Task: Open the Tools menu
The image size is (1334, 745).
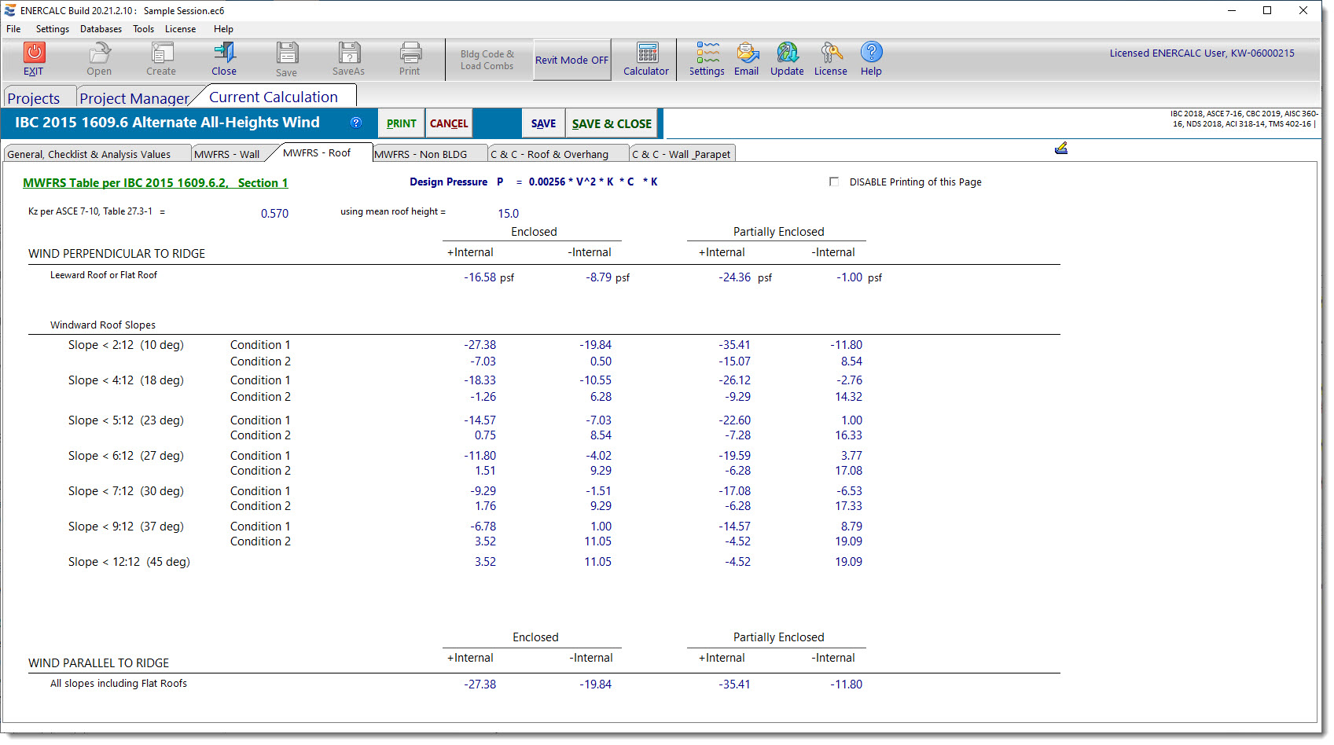Action: tap(143, 29)
